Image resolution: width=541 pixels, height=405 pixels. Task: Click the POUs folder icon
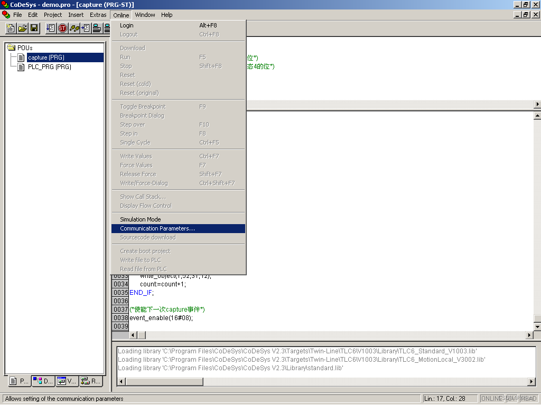[12, 47]
